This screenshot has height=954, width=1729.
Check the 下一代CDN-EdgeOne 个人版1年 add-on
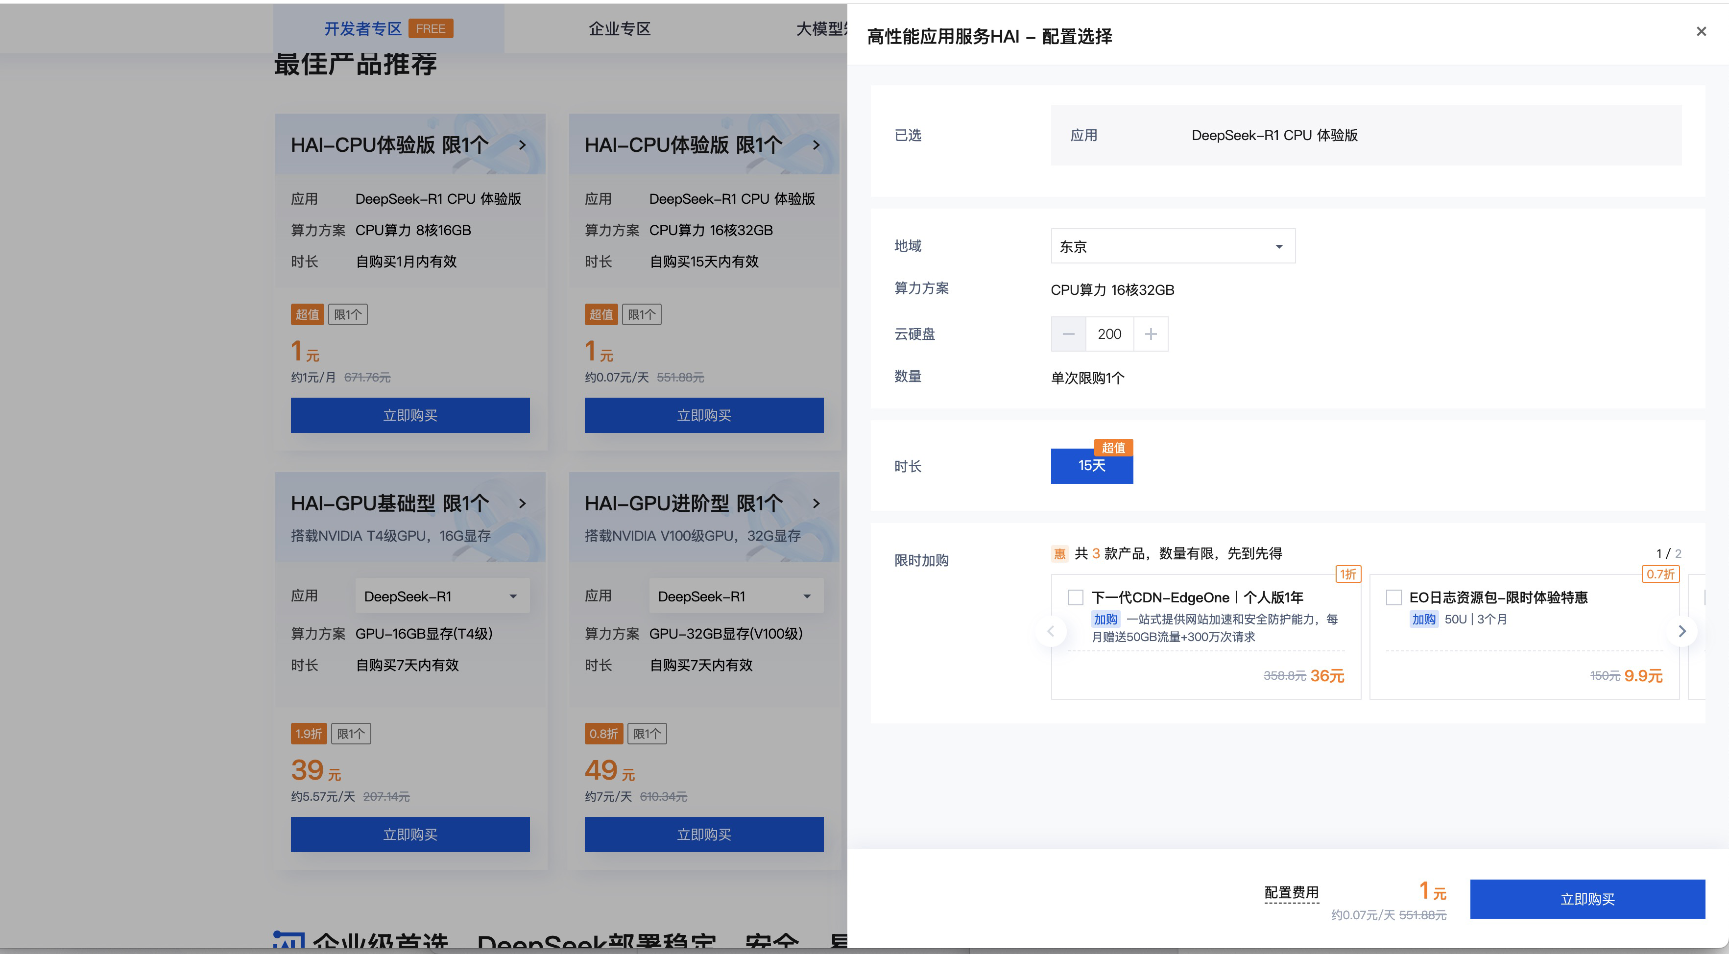pos(1075,597)
